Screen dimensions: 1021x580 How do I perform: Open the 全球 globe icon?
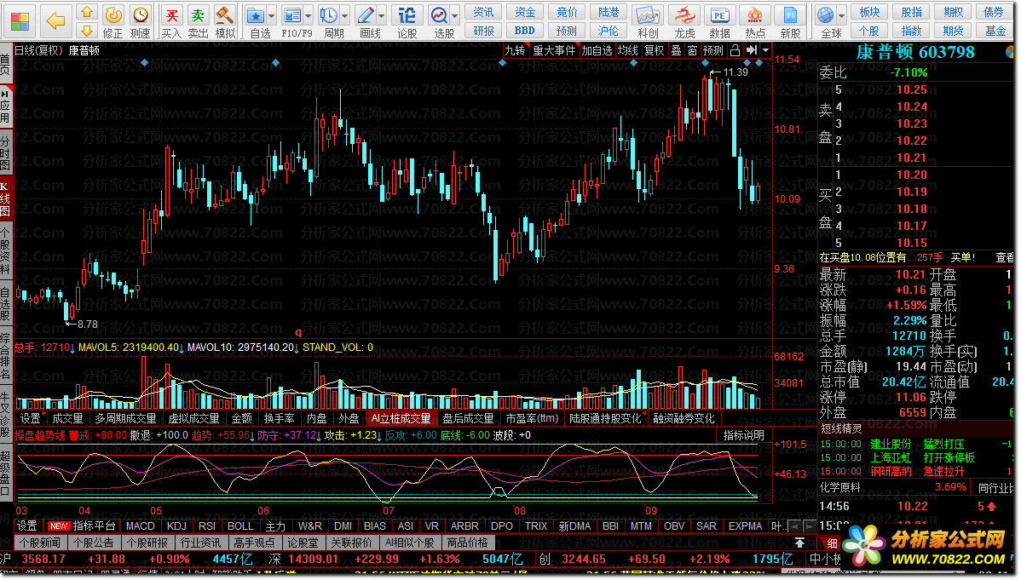826,15
